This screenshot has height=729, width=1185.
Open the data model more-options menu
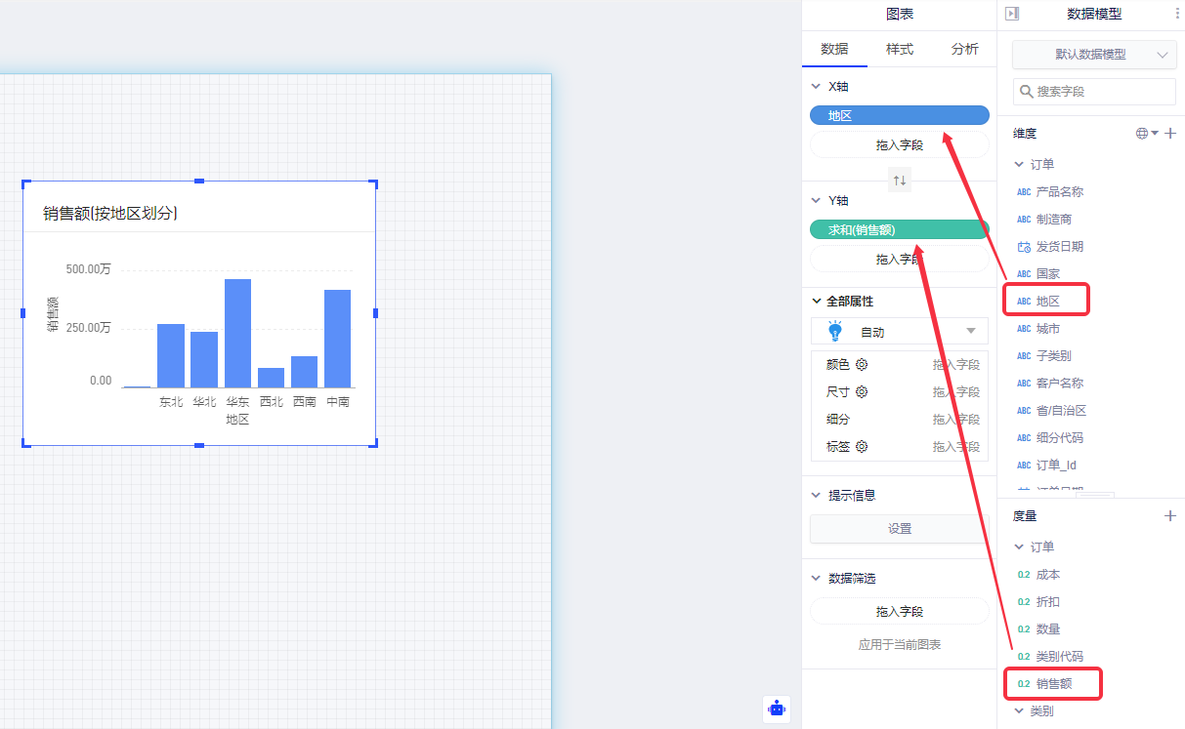(x=1176, y=14)
